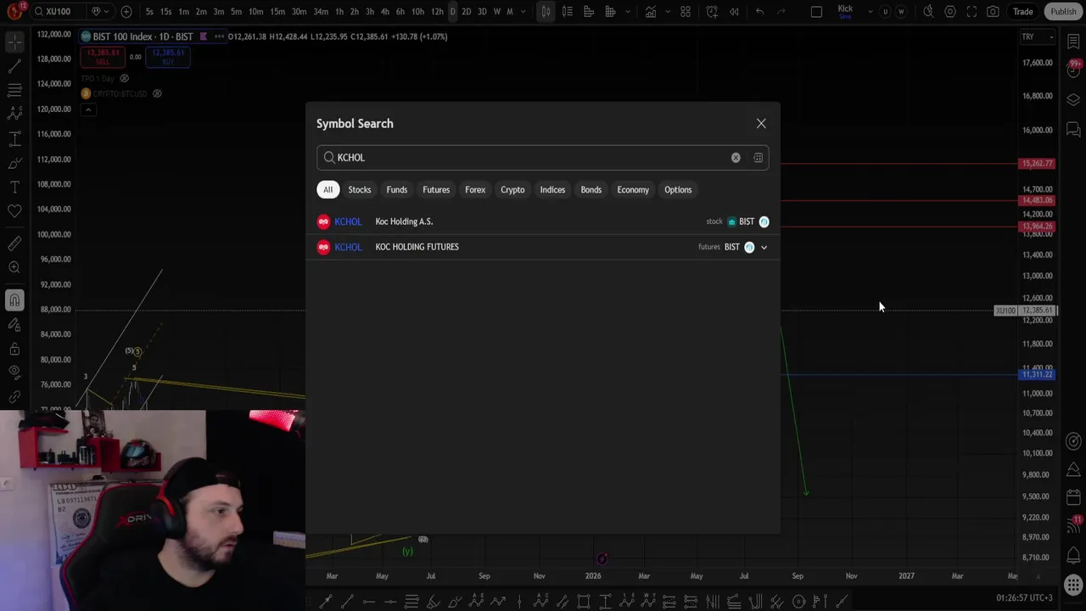
Task: Select the trend line drawing tool
Action: [x=14, y=65]
